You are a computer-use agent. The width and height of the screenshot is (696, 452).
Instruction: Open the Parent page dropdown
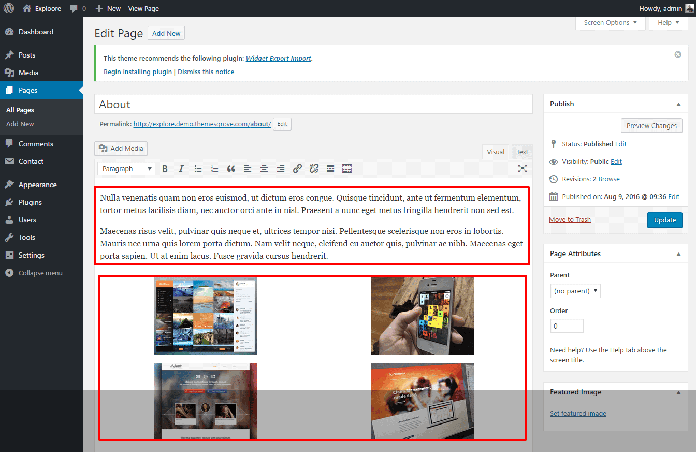(575, 291)
